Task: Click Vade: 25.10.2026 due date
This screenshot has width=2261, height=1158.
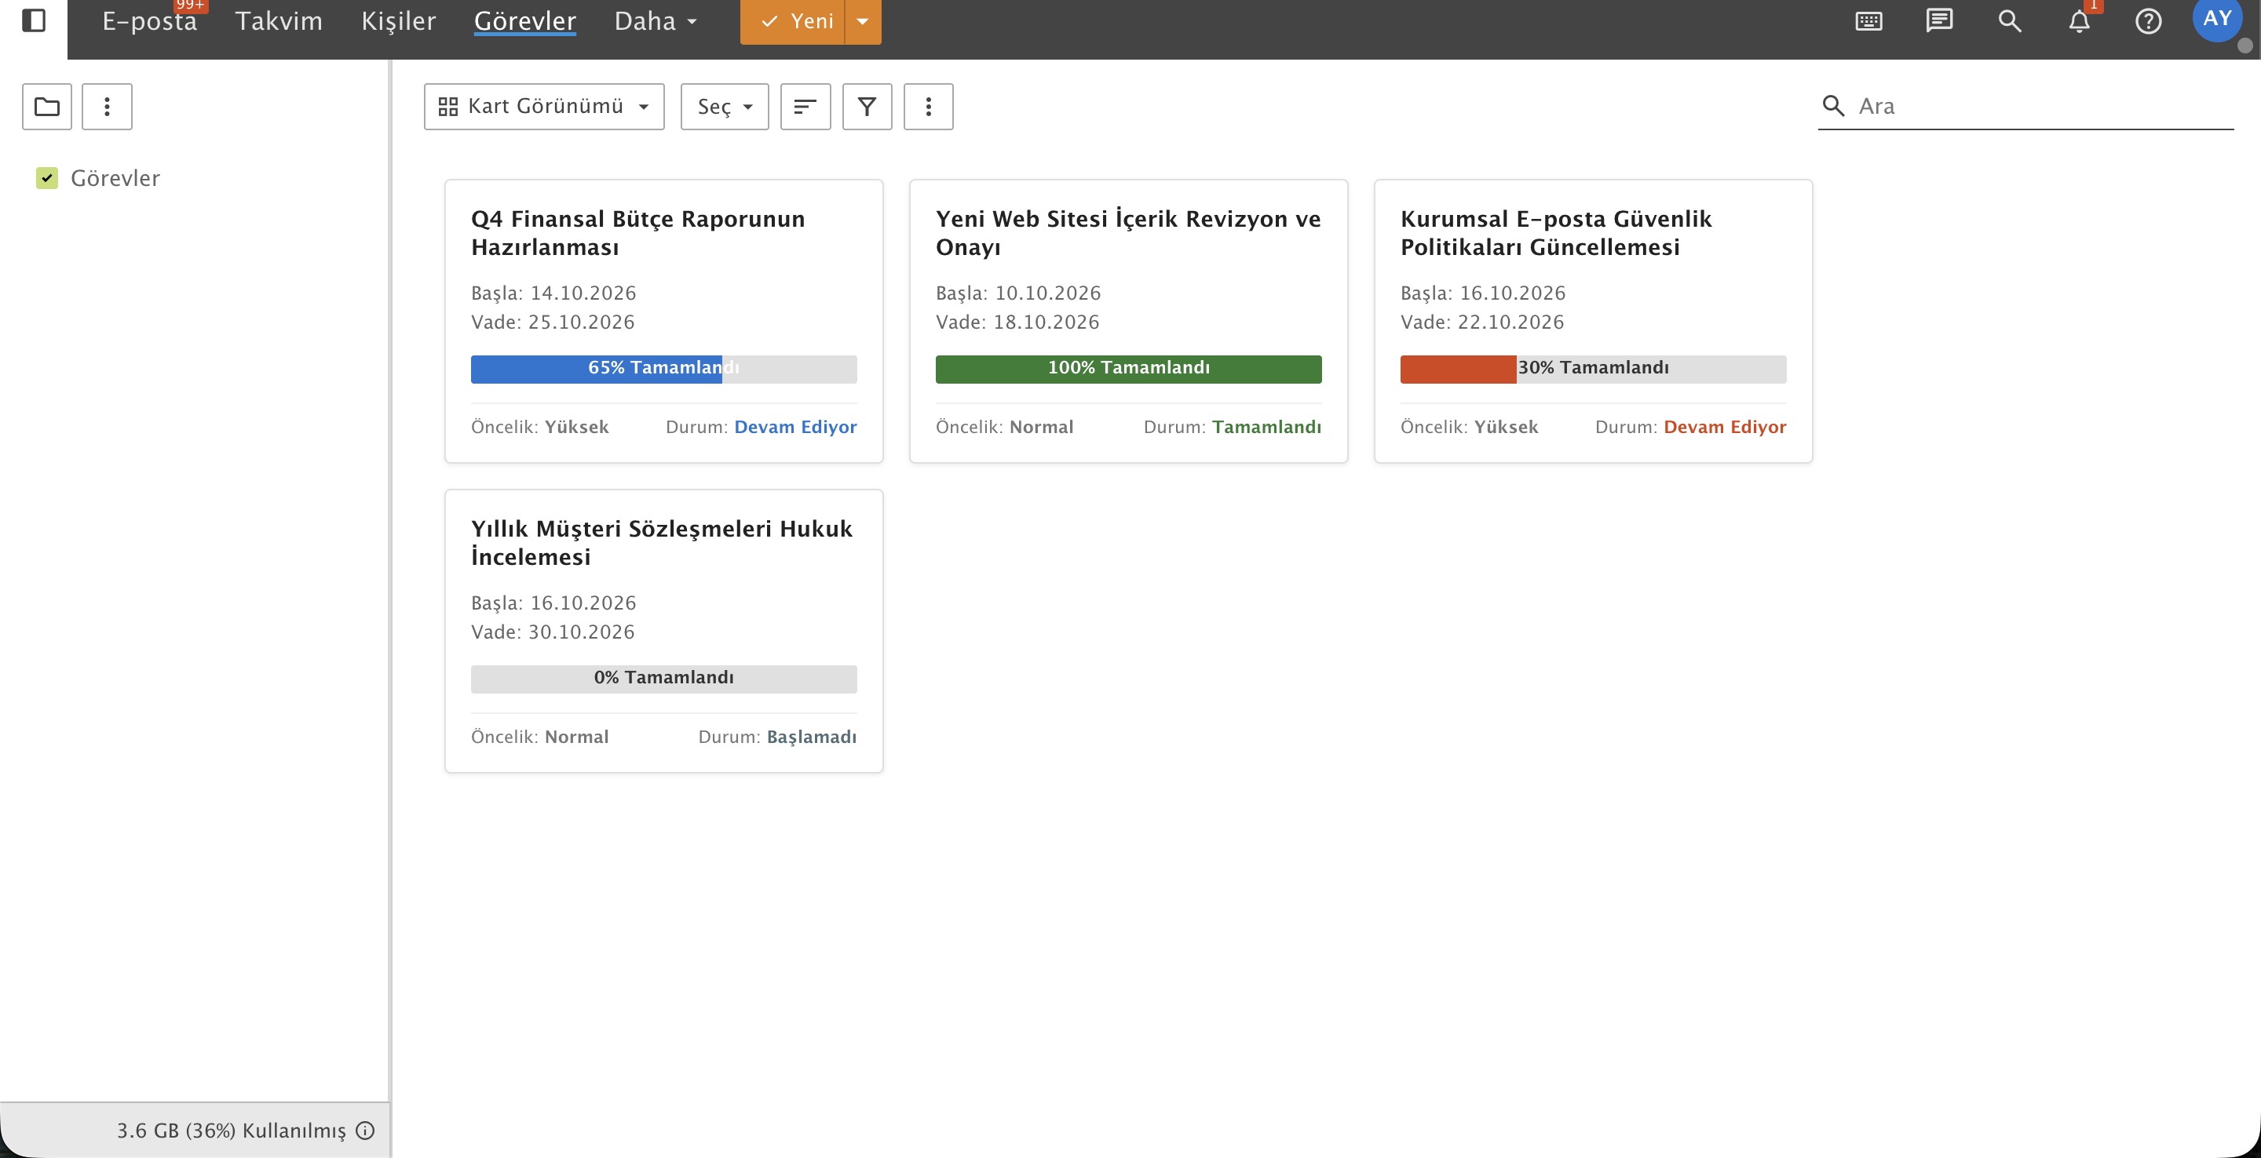Action: pos(553,322)
